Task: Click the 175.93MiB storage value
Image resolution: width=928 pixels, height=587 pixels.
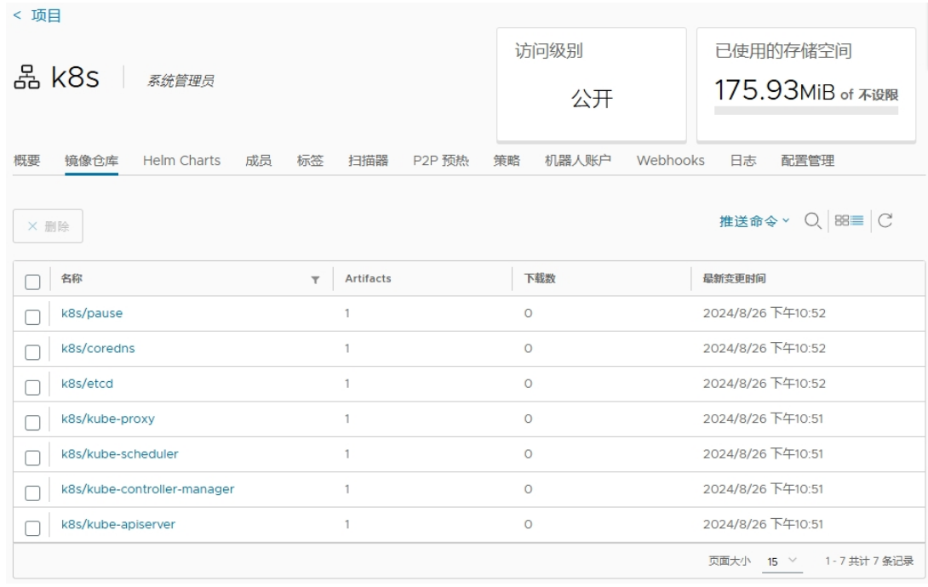Action: click(x=775, y=90)
